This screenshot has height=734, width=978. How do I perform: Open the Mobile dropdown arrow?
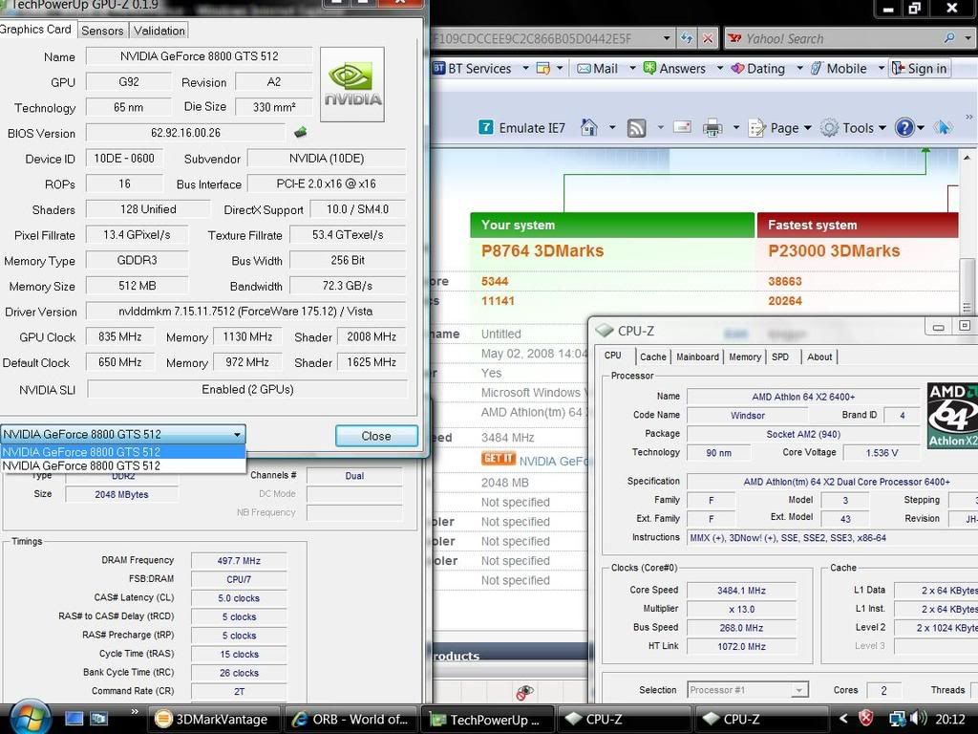point(881,68)
